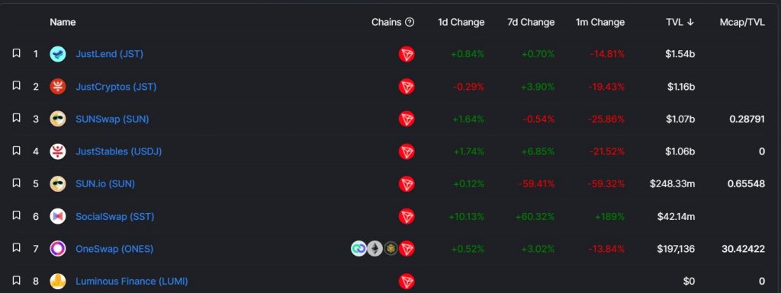Open Luminous Finance (LUMI) link

131,281
